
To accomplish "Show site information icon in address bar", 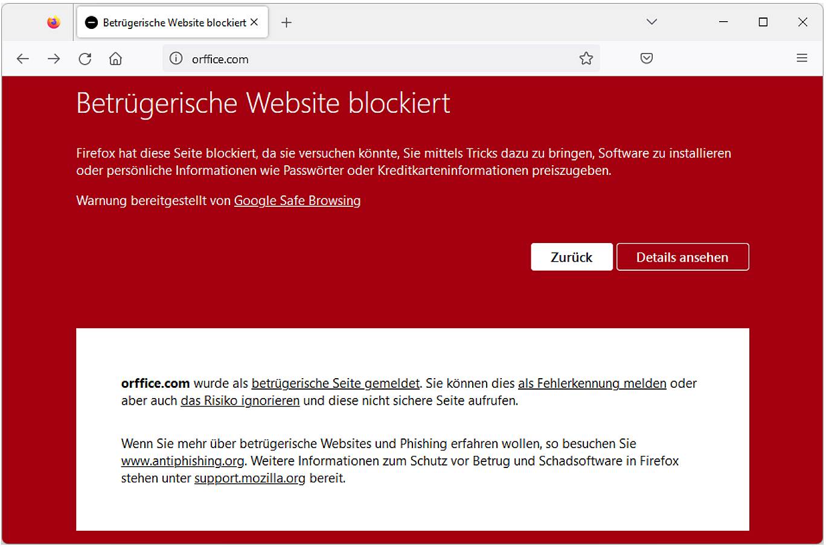I will [176, 58].
